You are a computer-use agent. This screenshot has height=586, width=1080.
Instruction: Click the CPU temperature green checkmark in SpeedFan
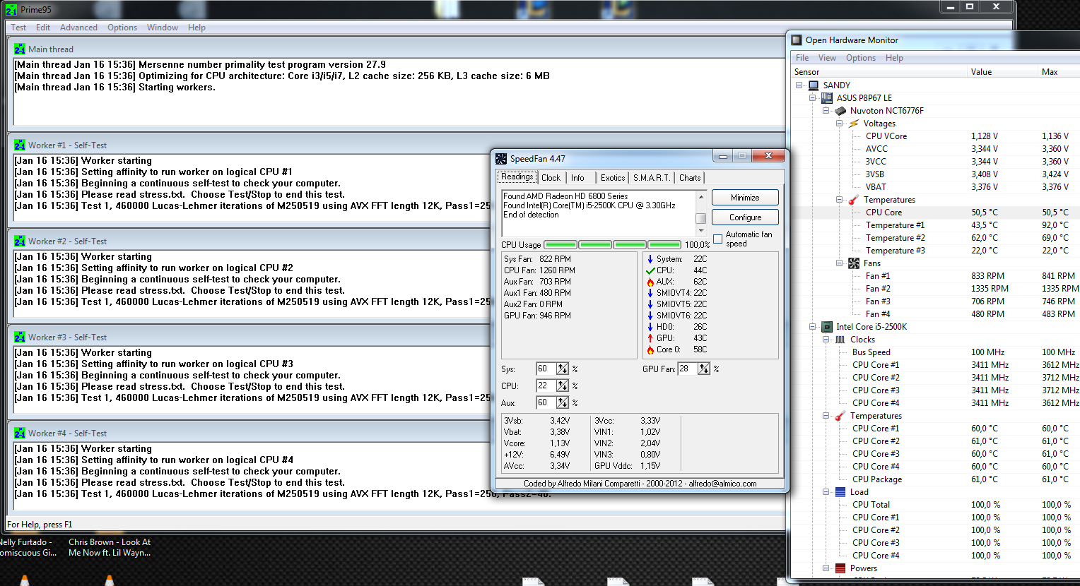[650, 270]
